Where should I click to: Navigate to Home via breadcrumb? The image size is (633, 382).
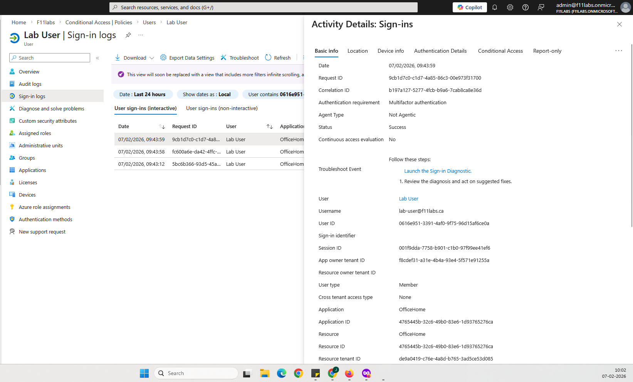click(18, 22)
